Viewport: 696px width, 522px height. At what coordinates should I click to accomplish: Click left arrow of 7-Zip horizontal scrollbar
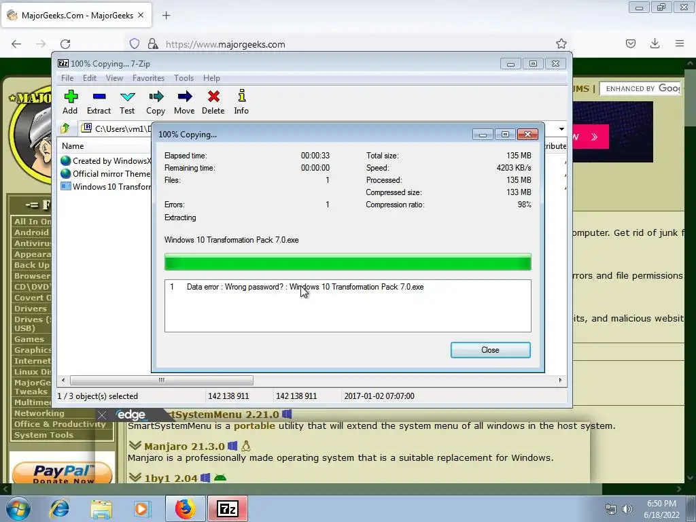(x=63, y=381)
